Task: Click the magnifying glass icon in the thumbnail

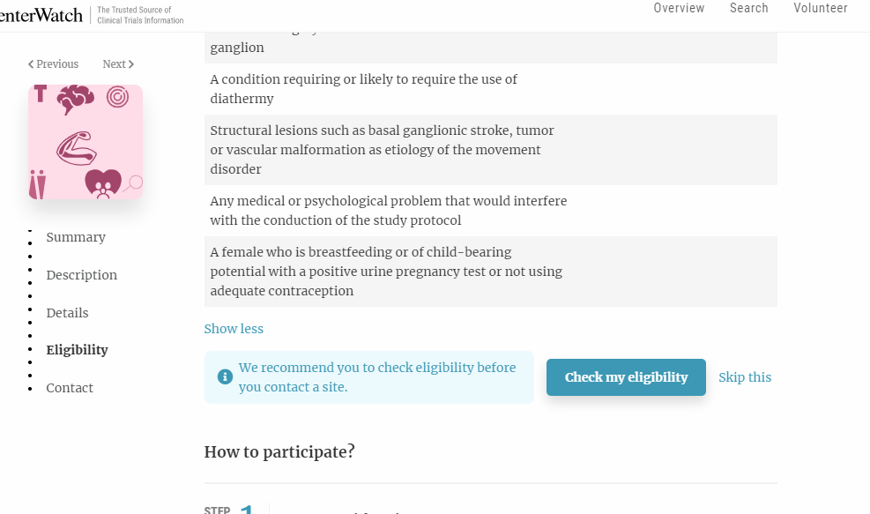Action: tap(133, 183)
